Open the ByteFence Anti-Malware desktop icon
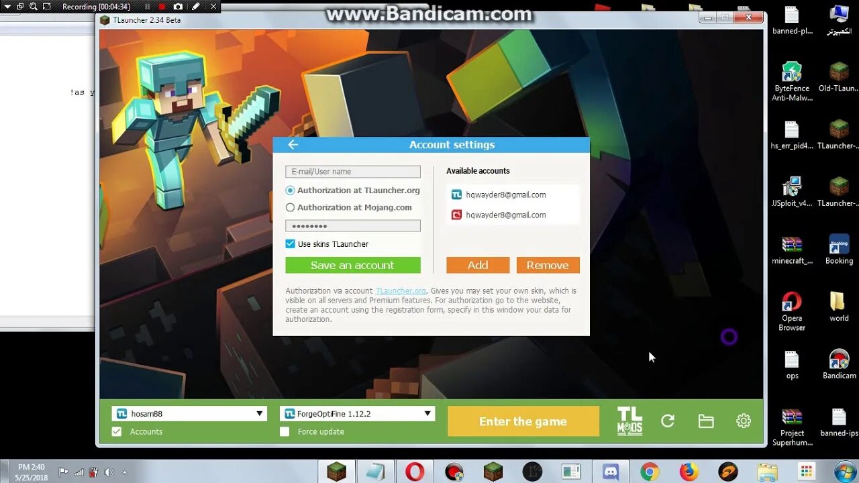Screen dimensions: 859x483 click(792, 81)
